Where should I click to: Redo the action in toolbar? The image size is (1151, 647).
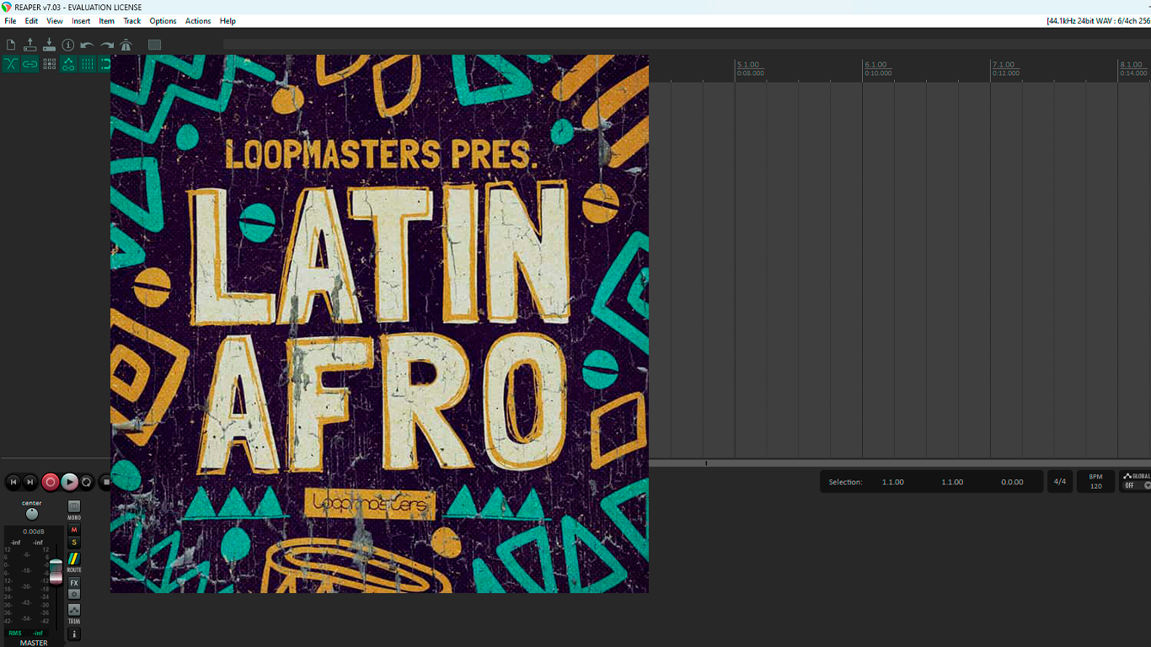(107, 45)
